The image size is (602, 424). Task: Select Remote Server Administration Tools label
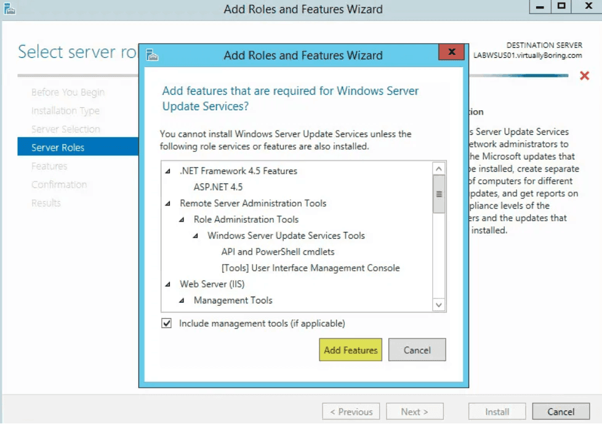(253, 203)
